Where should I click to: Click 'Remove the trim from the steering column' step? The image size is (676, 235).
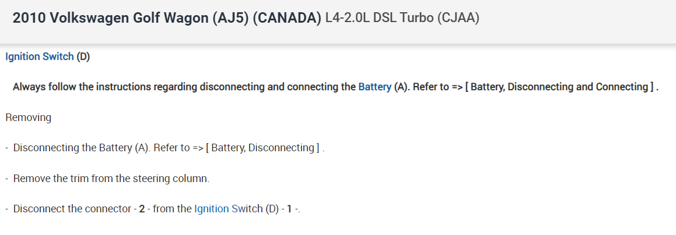pos(111,178)
